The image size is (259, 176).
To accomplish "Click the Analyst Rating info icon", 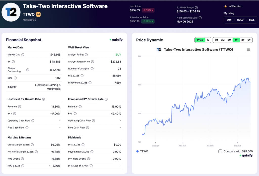I will pos(86,55).
